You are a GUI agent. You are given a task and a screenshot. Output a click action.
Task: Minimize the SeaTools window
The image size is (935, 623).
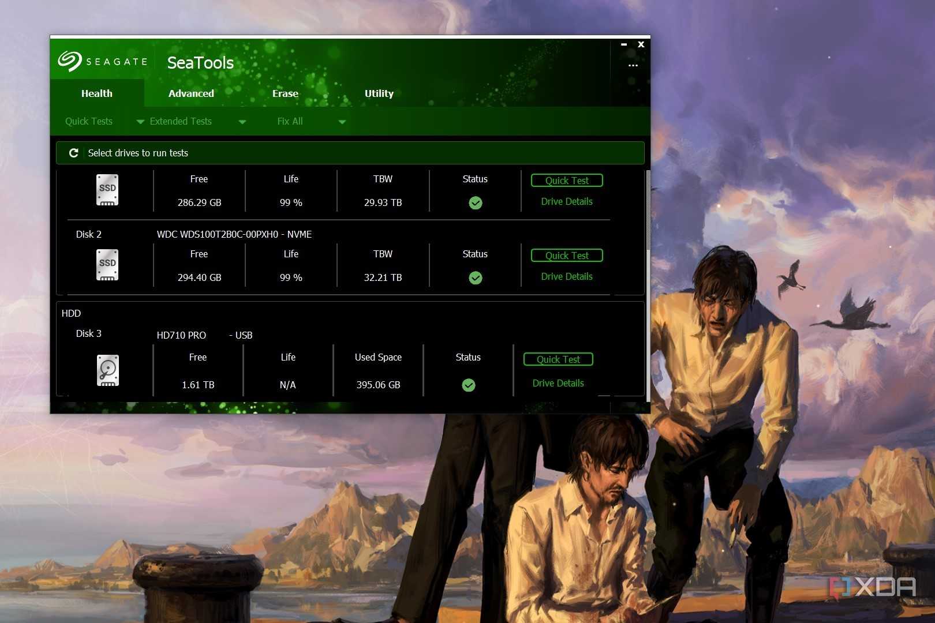tap(624, 44)
